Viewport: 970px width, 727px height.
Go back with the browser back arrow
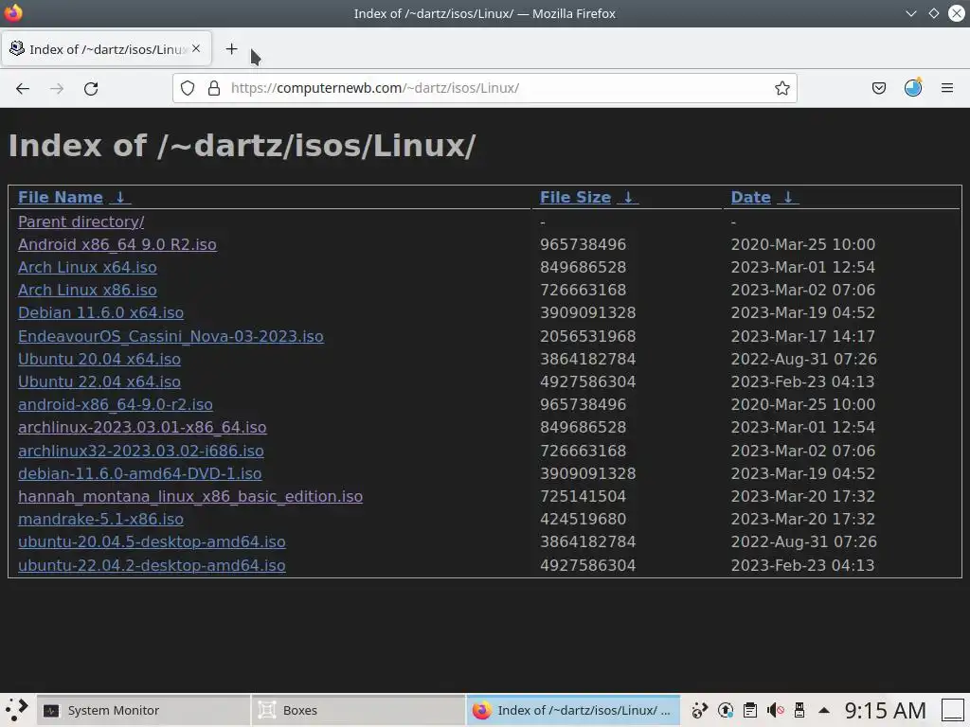(23, 88)
